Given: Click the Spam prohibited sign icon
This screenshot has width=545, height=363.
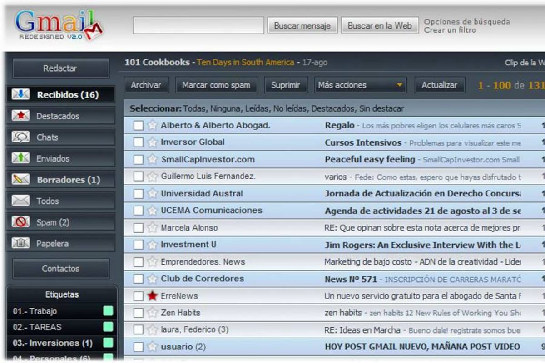Looking at the screenshot, I should [x=20, y=222].
